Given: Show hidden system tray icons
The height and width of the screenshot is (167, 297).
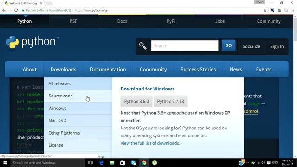Looking at the screenshot, I should click(x=247, y=163).
